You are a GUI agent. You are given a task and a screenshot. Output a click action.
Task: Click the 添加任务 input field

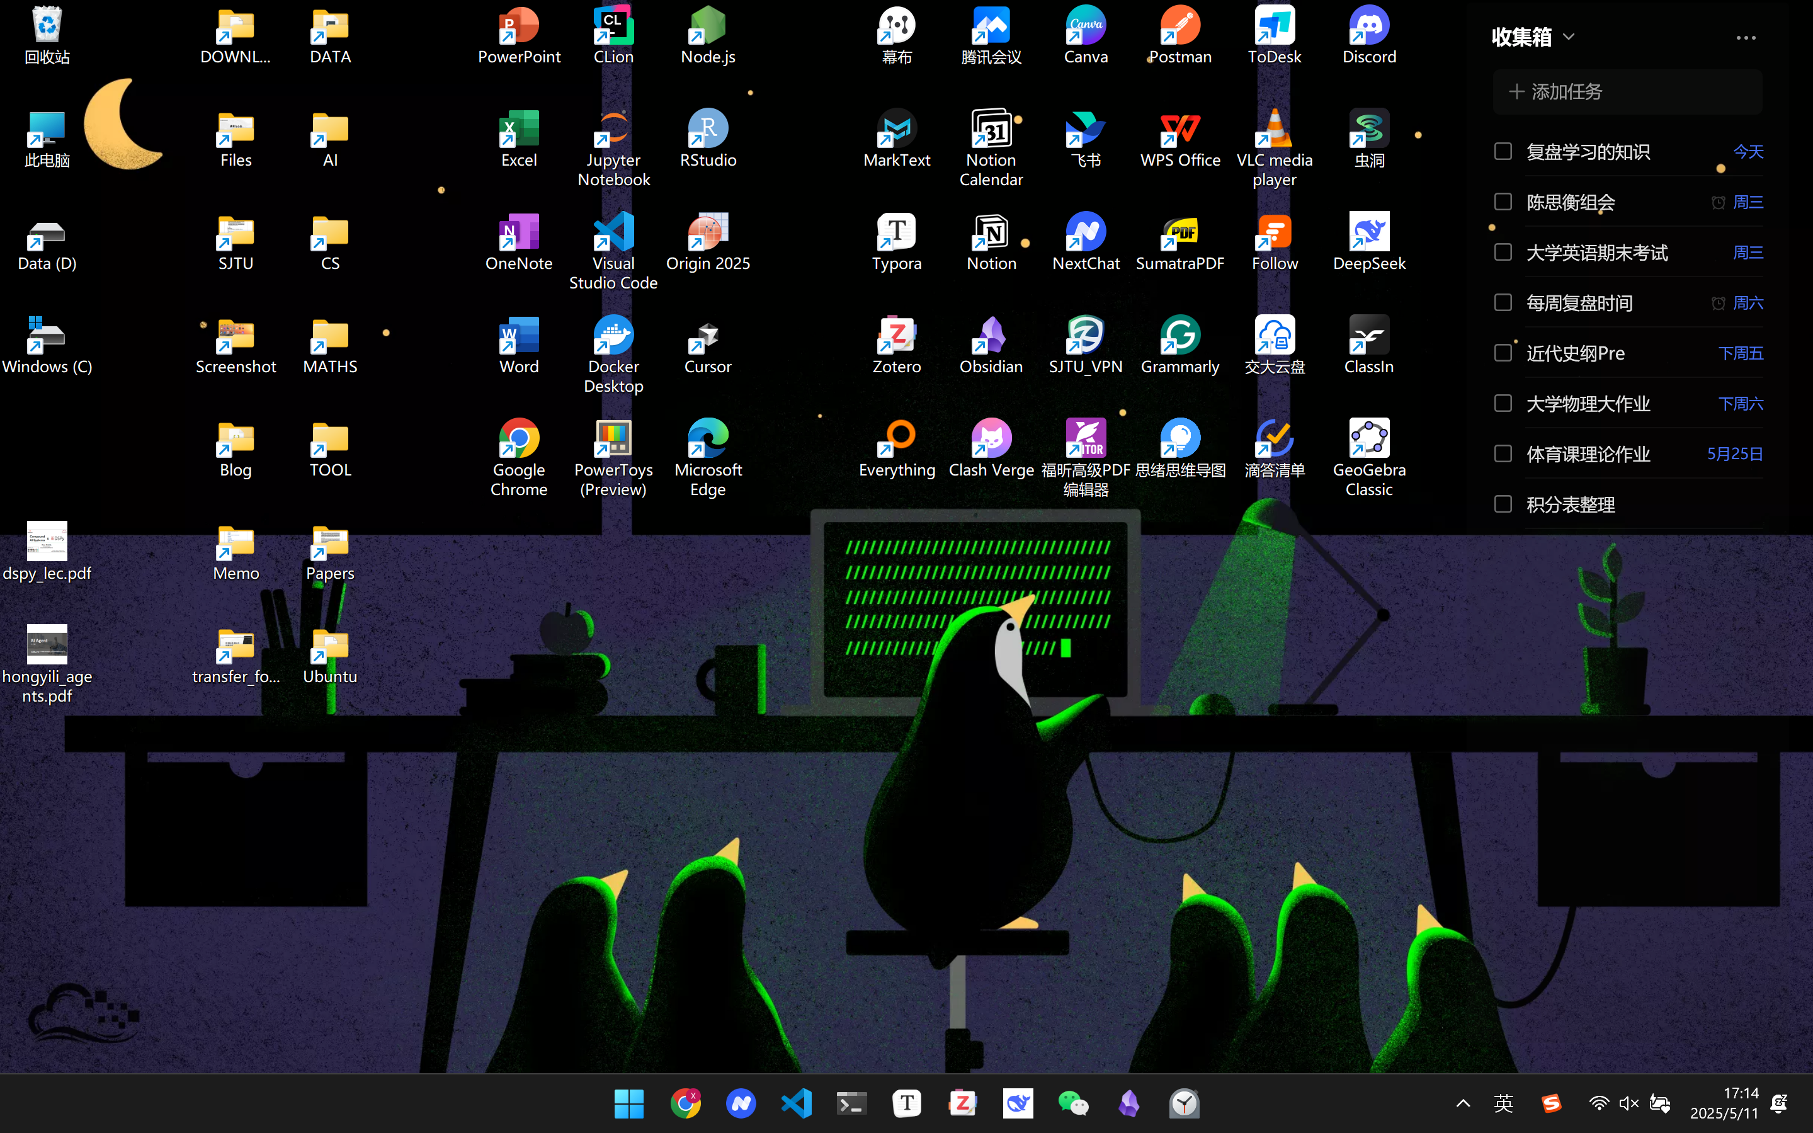(x=1627, y=91)
